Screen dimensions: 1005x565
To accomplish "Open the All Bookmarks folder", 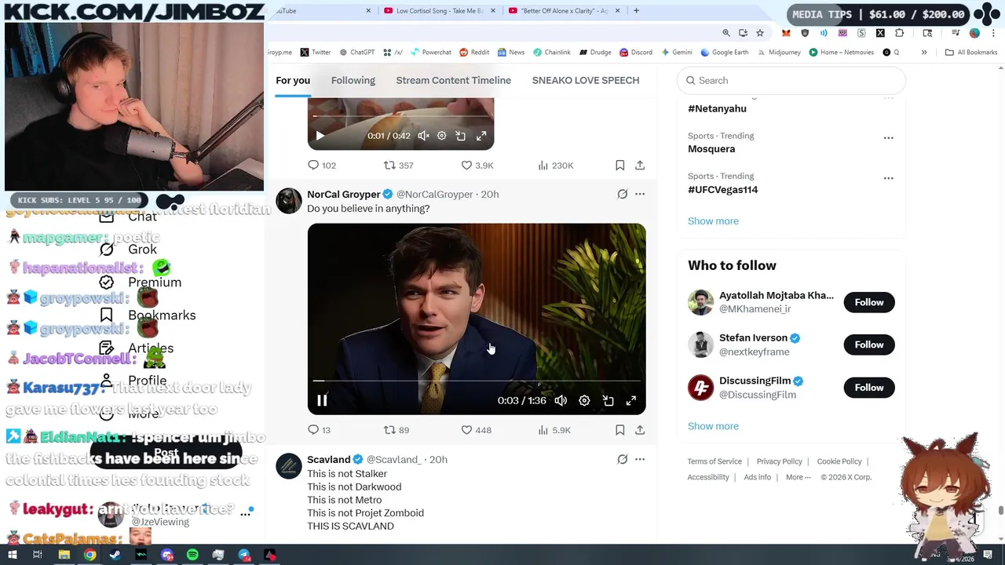I will click(x=971, y=53).
